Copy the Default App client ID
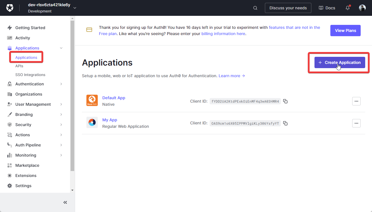Viewport: 372px width, 212px height. (286, 101)
